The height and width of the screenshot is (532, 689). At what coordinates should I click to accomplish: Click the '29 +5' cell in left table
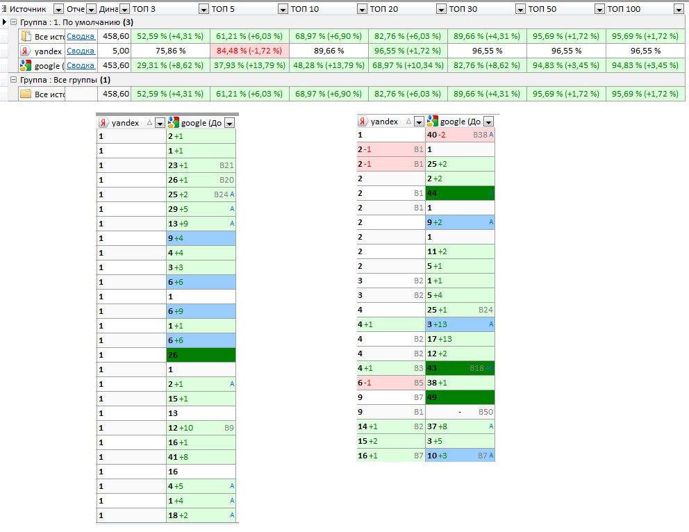click(201, 209)
